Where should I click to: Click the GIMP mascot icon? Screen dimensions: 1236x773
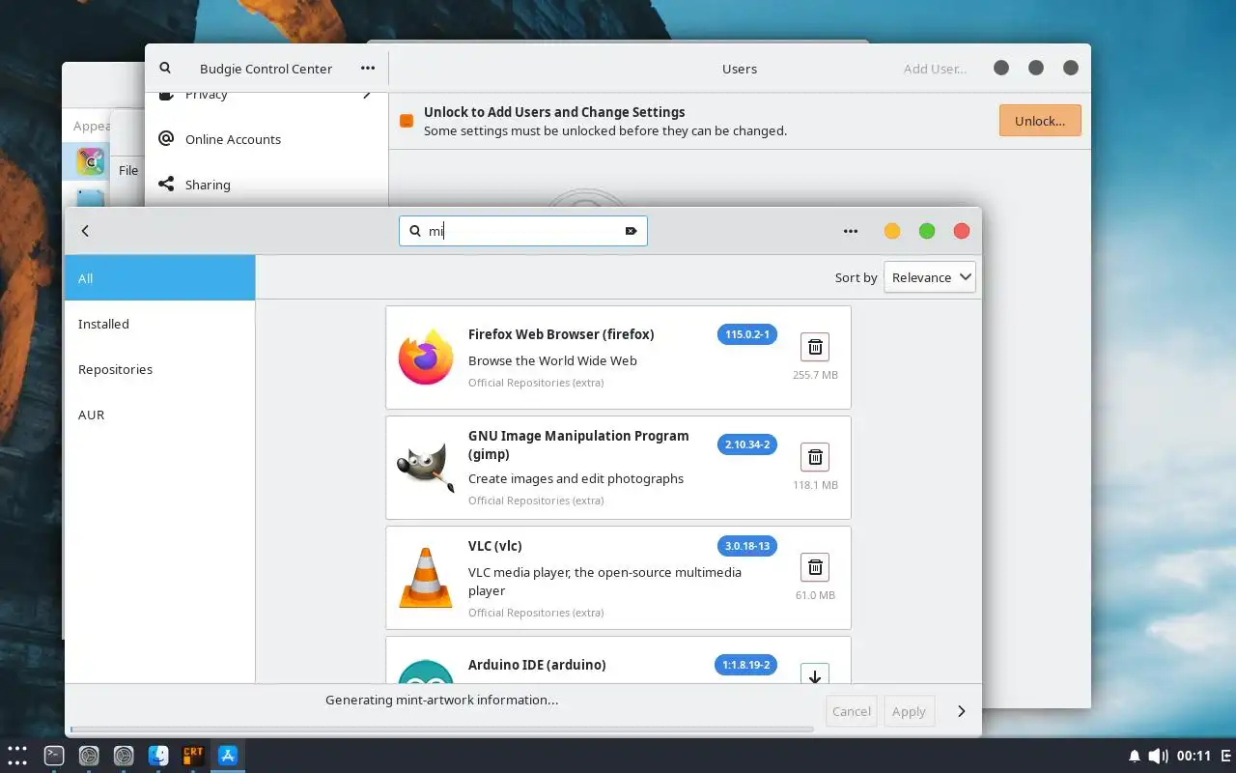pos(426,468)
